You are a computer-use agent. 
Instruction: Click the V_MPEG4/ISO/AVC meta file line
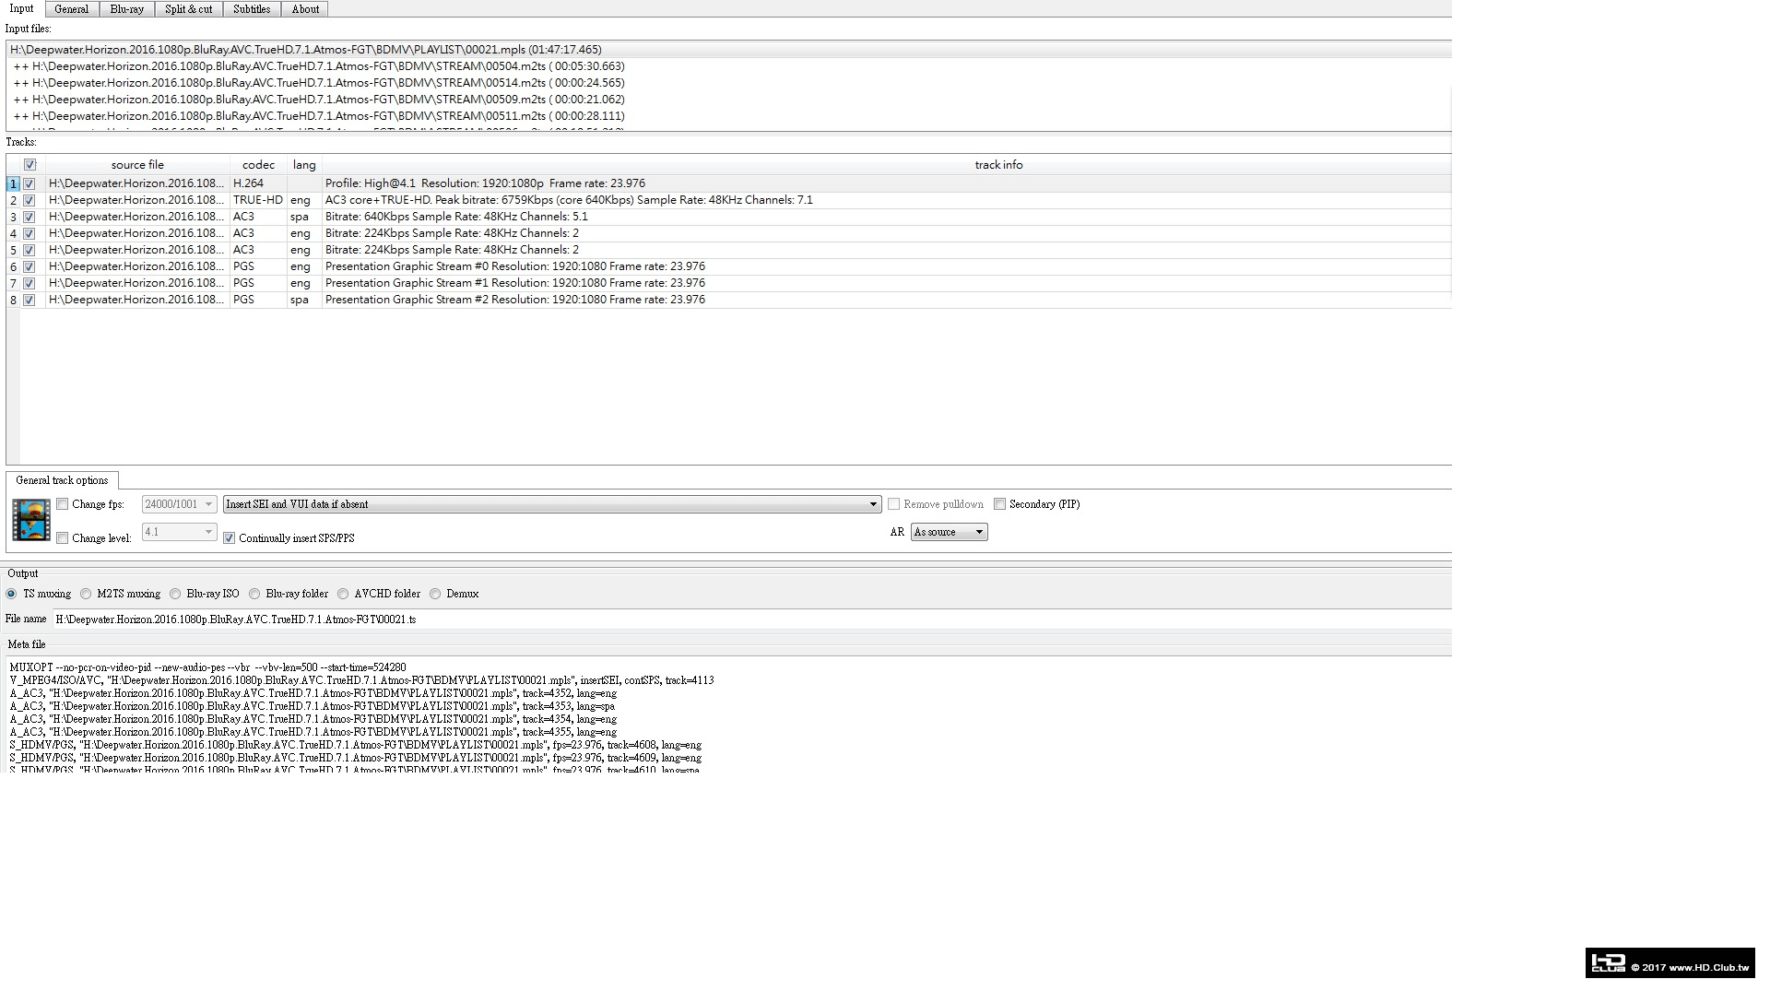pos(361,680)
